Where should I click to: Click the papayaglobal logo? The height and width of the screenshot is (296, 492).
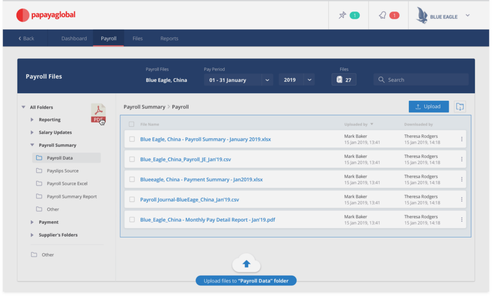point(46,15)
